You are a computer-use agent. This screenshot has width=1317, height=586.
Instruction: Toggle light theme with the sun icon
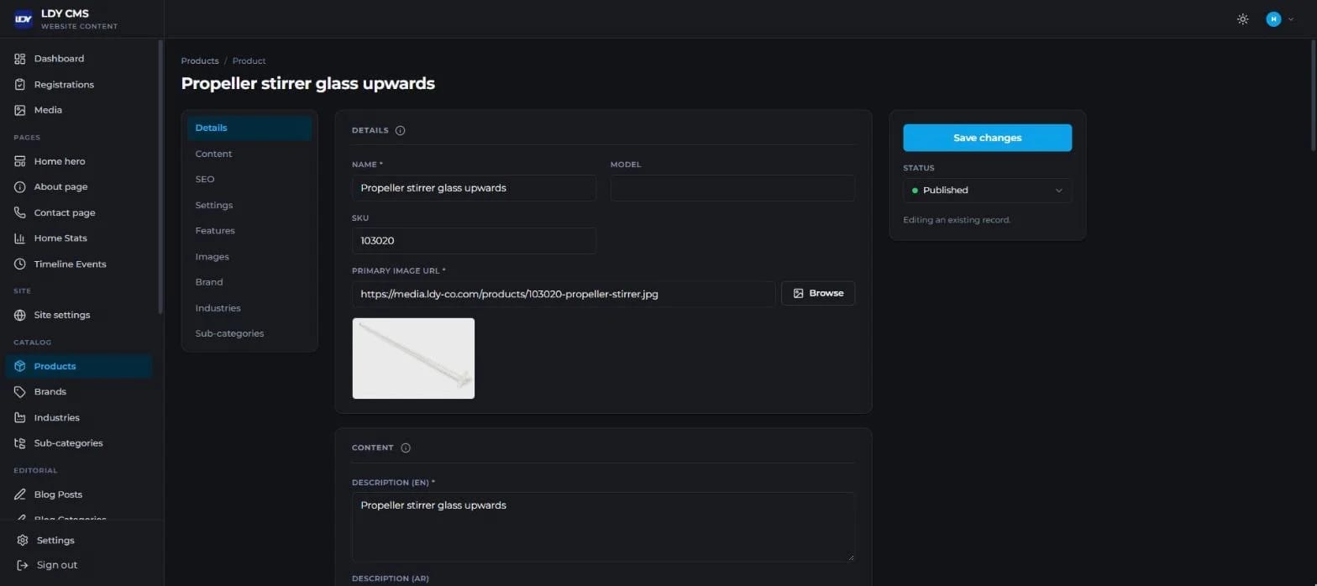[1243, 19]
